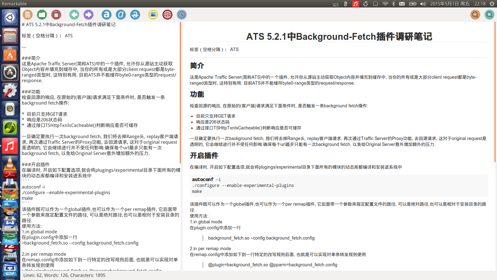Click 'autoconf -i' line in the editor

pyautogui.click(x=33, y=187)
